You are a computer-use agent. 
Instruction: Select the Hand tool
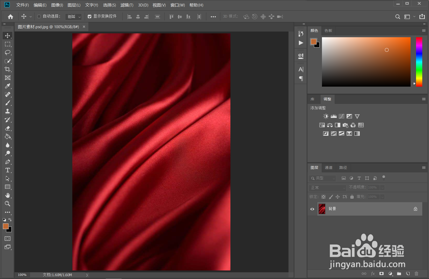pos(8,195)
